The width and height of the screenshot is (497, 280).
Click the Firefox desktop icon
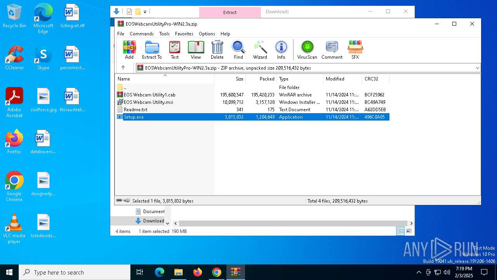(x=14, y=142)
